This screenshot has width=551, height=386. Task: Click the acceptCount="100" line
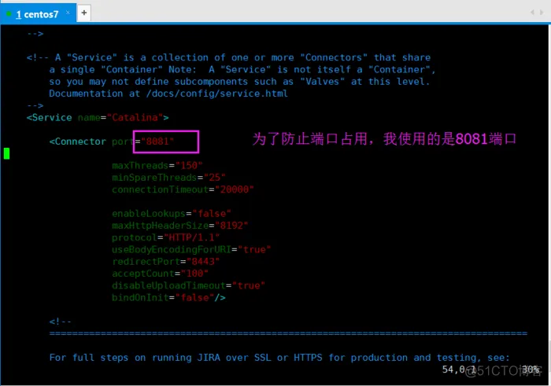pyautogui.click(x=161, y=274)
